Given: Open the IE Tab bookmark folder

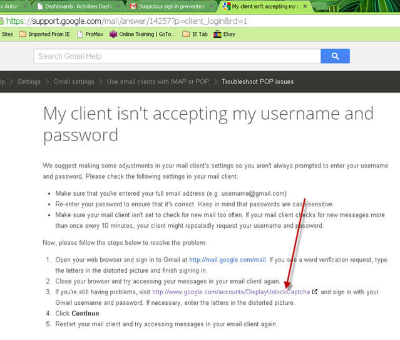Looking at the screenshot, I should pos(195,34).
